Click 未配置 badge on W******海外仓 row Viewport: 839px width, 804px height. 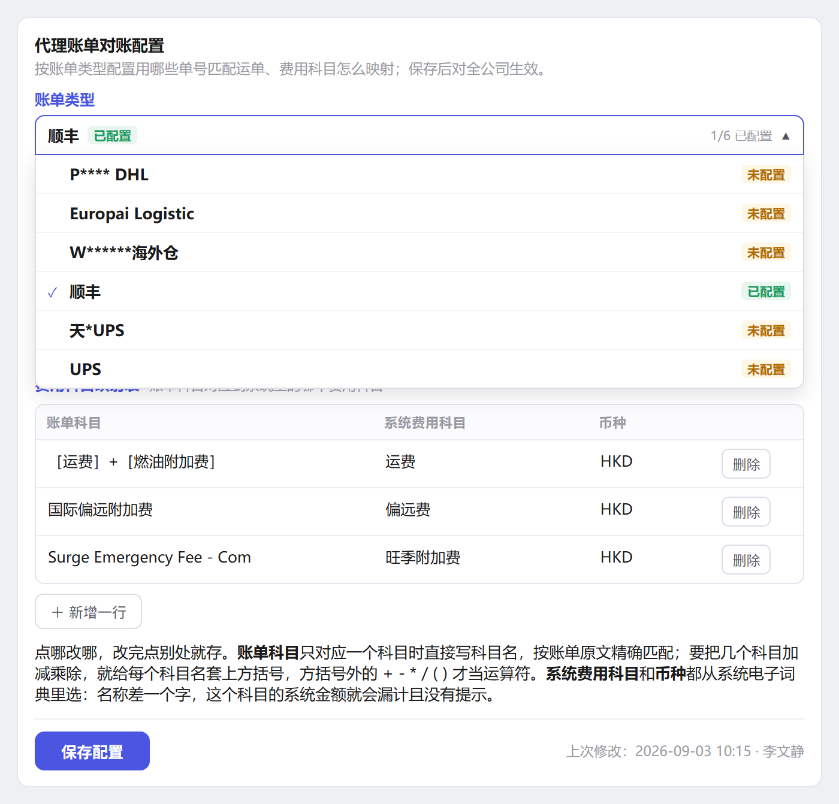click(x=766, y=252)
